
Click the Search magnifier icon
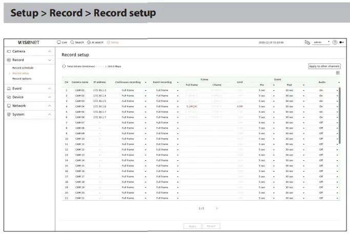coord(72,42)
